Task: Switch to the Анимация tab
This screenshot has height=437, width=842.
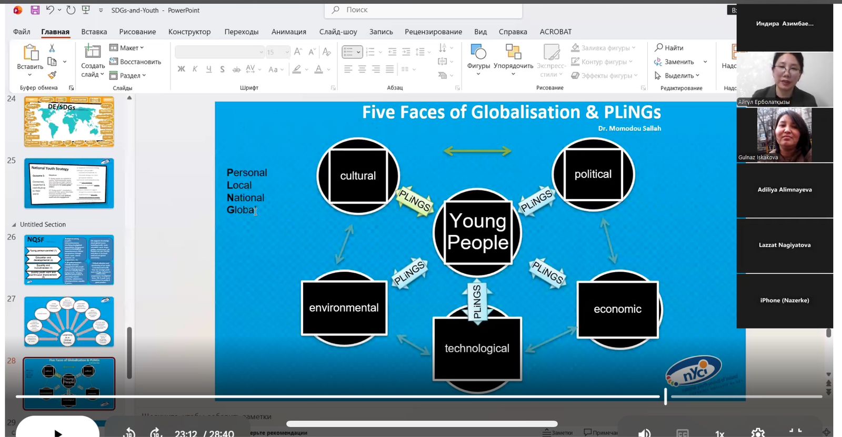Action: [288, 32]
